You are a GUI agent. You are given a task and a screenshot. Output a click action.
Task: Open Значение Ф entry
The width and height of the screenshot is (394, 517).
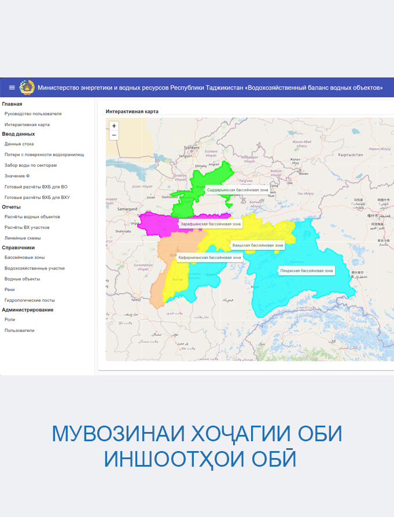tap(17, 176)
